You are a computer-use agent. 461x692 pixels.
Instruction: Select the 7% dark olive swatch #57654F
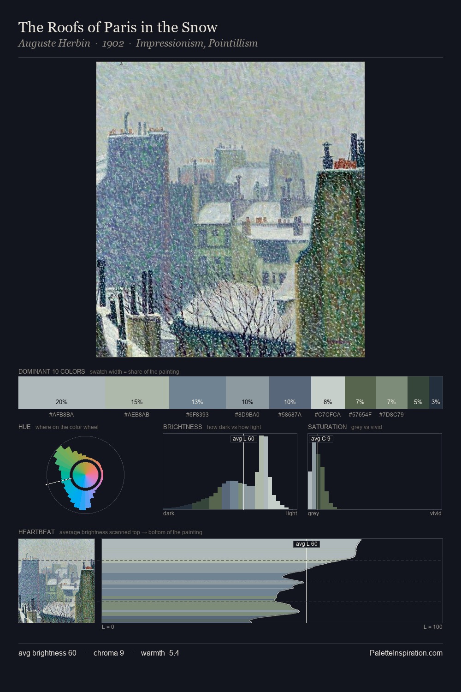point(361,393)
